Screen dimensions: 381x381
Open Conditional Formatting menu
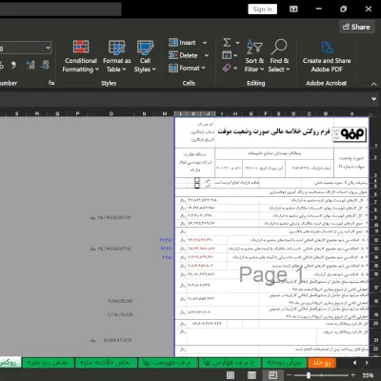coord(81,56)
